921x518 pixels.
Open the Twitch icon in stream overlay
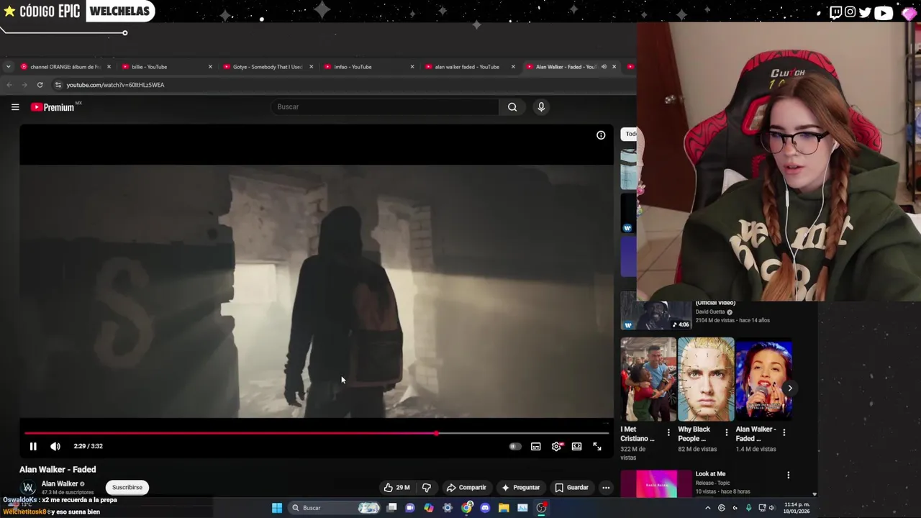[x=835, y=12]
